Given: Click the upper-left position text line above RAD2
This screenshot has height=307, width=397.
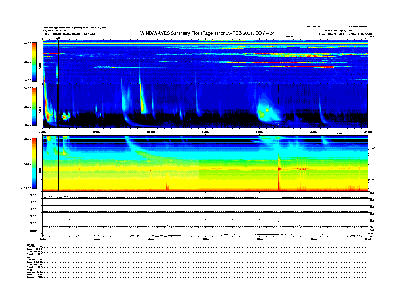Looking at the screenshot, I should coord(70,34).
